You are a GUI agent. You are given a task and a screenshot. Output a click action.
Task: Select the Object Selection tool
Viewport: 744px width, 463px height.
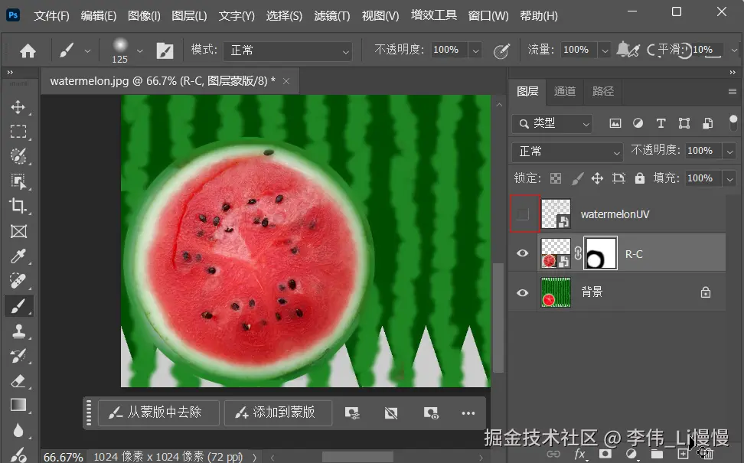[x=18, y=181]
